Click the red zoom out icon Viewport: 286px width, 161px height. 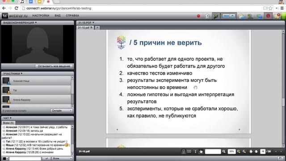tap(244, 152)
